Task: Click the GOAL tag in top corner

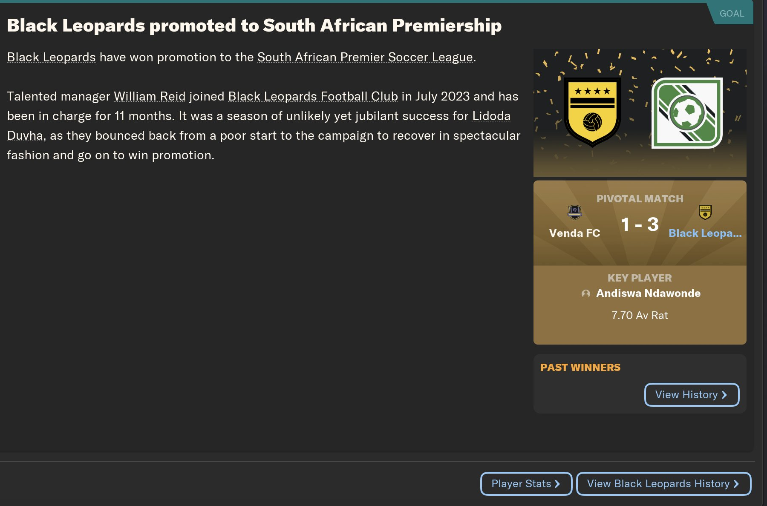Action: tap(732, 14)
